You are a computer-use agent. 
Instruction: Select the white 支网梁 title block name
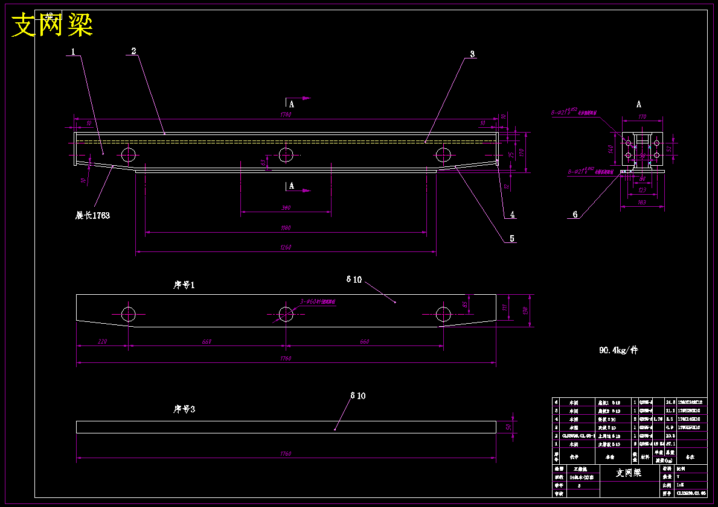(x=629, y=473)
